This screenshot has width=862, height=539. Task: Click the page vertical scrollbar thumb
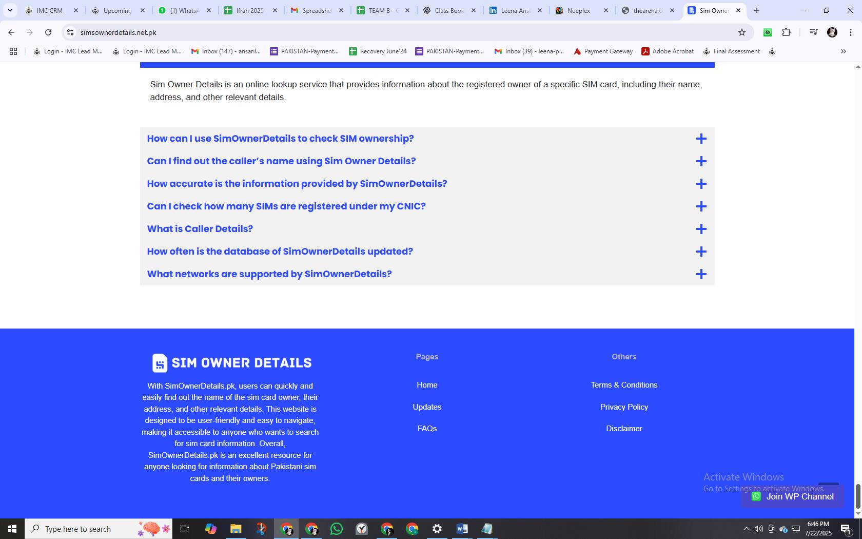tap(857, 495)
